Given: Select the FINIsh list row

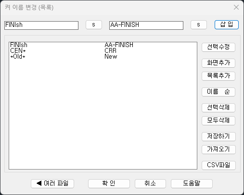Looking at the screenshot, I should (x=103, y=45).
